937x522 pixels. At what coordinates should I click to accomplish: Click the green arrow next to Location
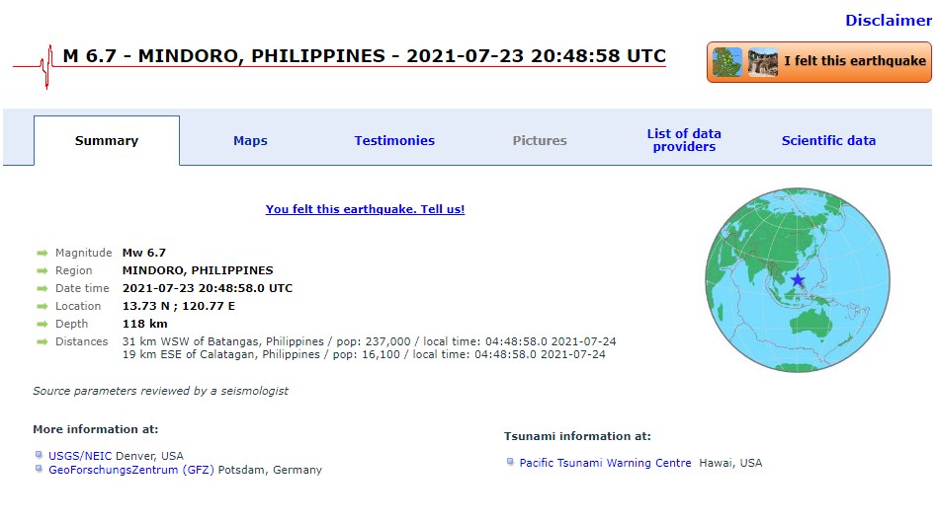43,307
